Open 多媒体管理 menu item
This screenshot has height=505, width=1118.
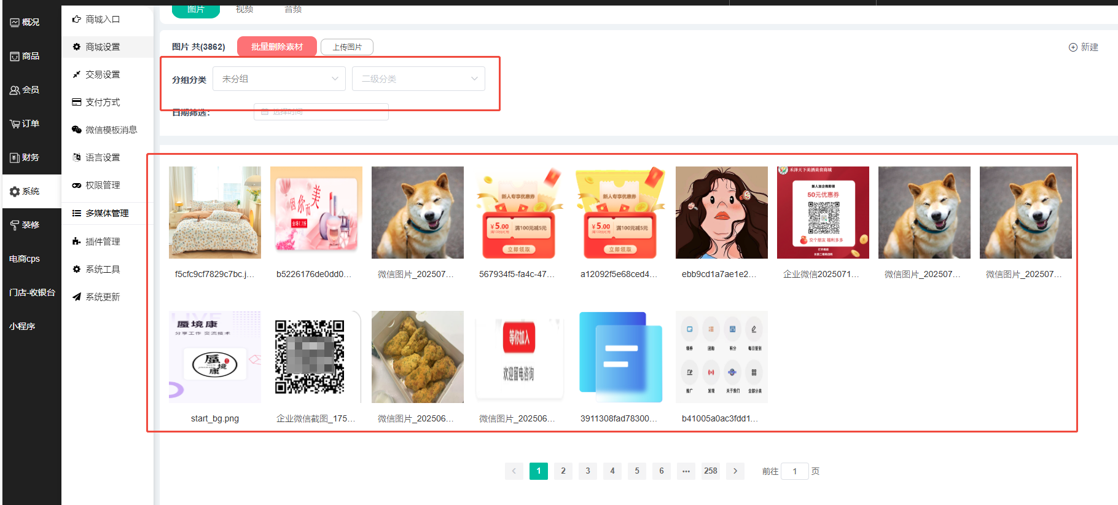coord(107,213)
